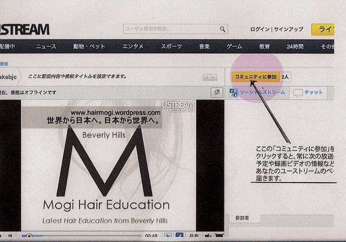Click the Twitter share icon in player
346x242 pixels.
pyautogui.click(x=168, y=236)
